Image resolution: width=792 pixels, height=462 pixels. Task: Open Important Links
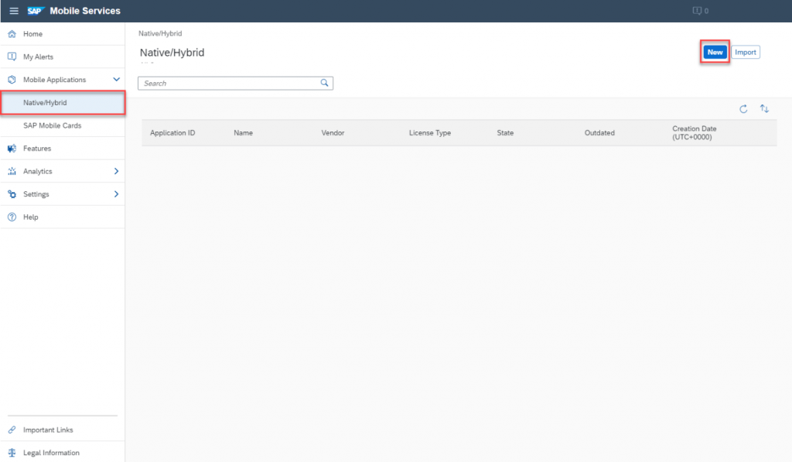click(63, 429)
